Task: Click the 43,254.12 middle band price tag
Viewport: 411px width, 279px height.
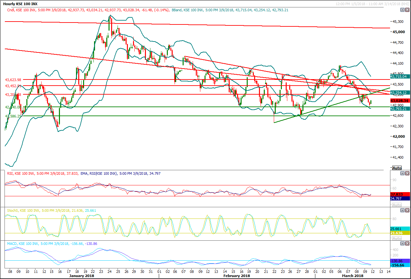Action: click(399, 92)
